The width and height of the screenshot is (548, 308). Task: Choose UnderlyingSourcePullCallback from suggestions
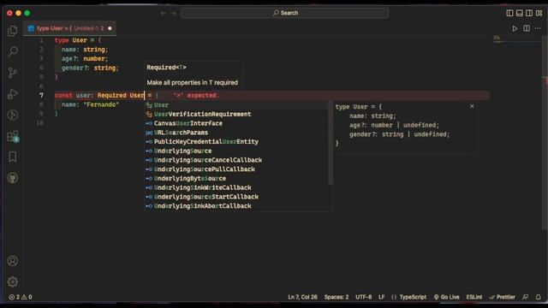click(x=237, y=169)
